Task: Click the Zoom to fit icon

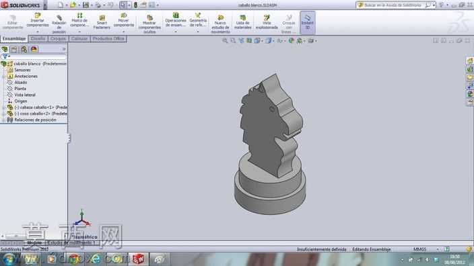Action: (x=225, y=41)
